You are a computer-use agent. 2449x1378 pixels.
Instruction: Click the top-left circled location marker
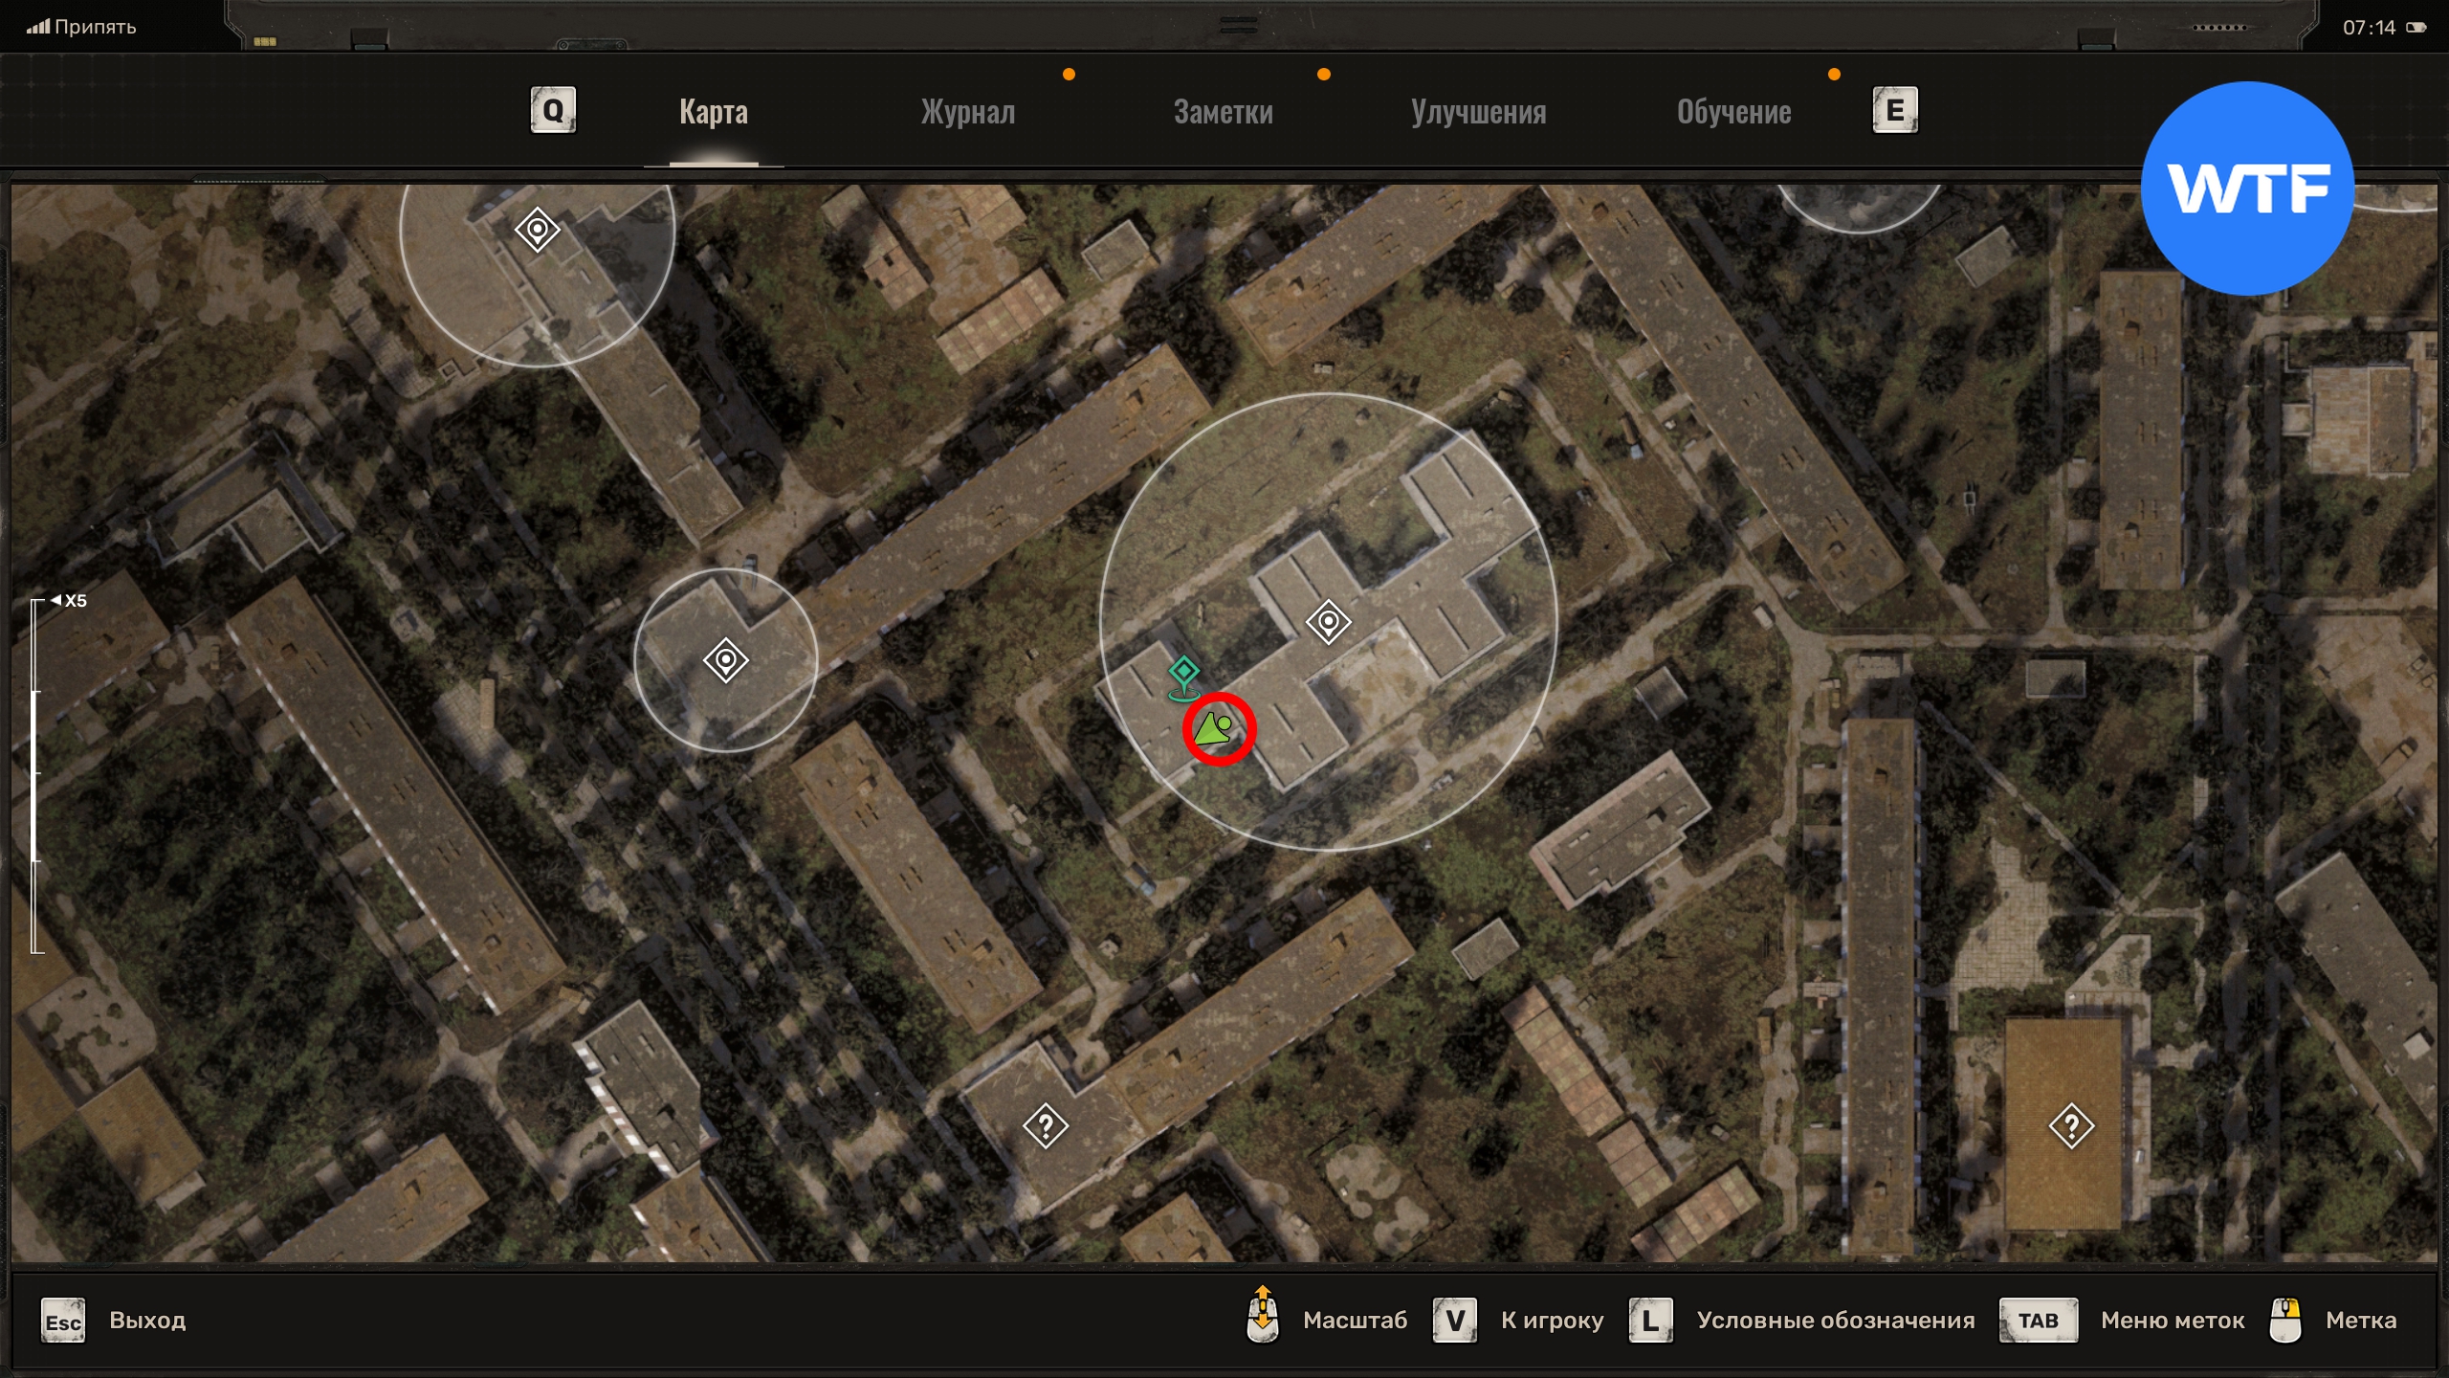[x=537, y=231]
